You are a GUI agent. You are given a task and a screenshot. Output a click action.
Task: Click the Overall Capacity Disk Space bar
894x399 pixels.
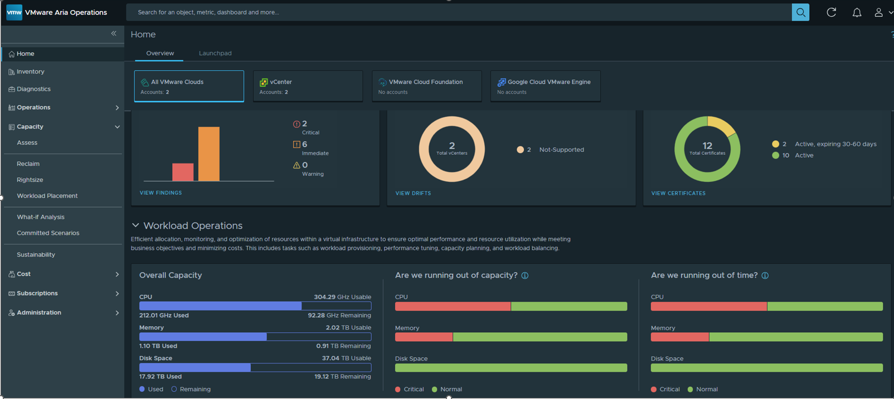coord(255,367)
